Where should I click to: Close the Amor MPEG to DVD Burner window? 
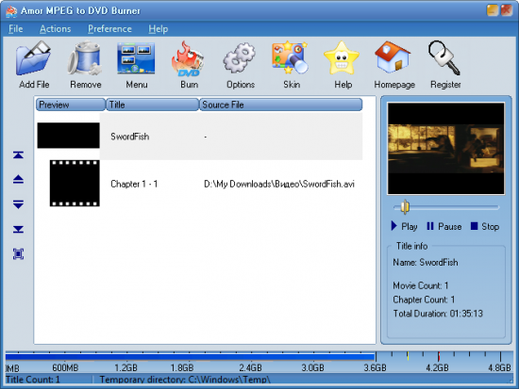[x=507, y=10]
